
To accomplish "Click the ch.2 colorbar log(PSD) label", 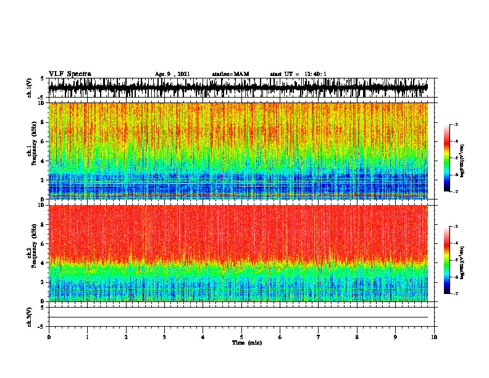I will (x=462, y=262).
